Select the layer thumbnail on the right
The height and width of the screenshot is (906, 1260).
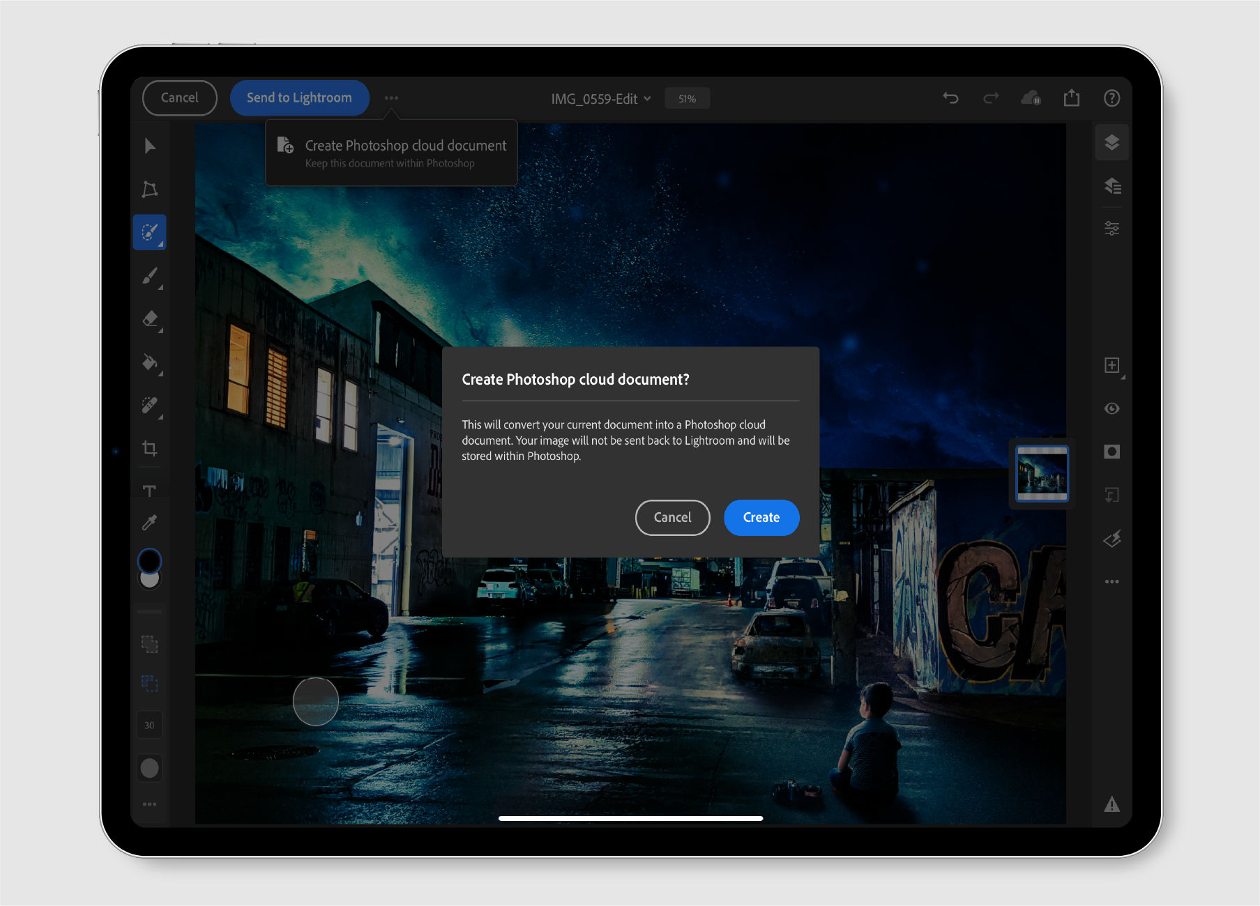tap(1042, 474)
